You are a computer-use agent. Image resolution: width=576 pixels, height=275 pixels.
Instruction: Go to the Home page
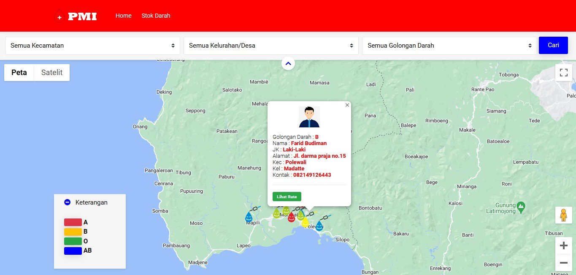pyautogui.click(x=124, y=16)
